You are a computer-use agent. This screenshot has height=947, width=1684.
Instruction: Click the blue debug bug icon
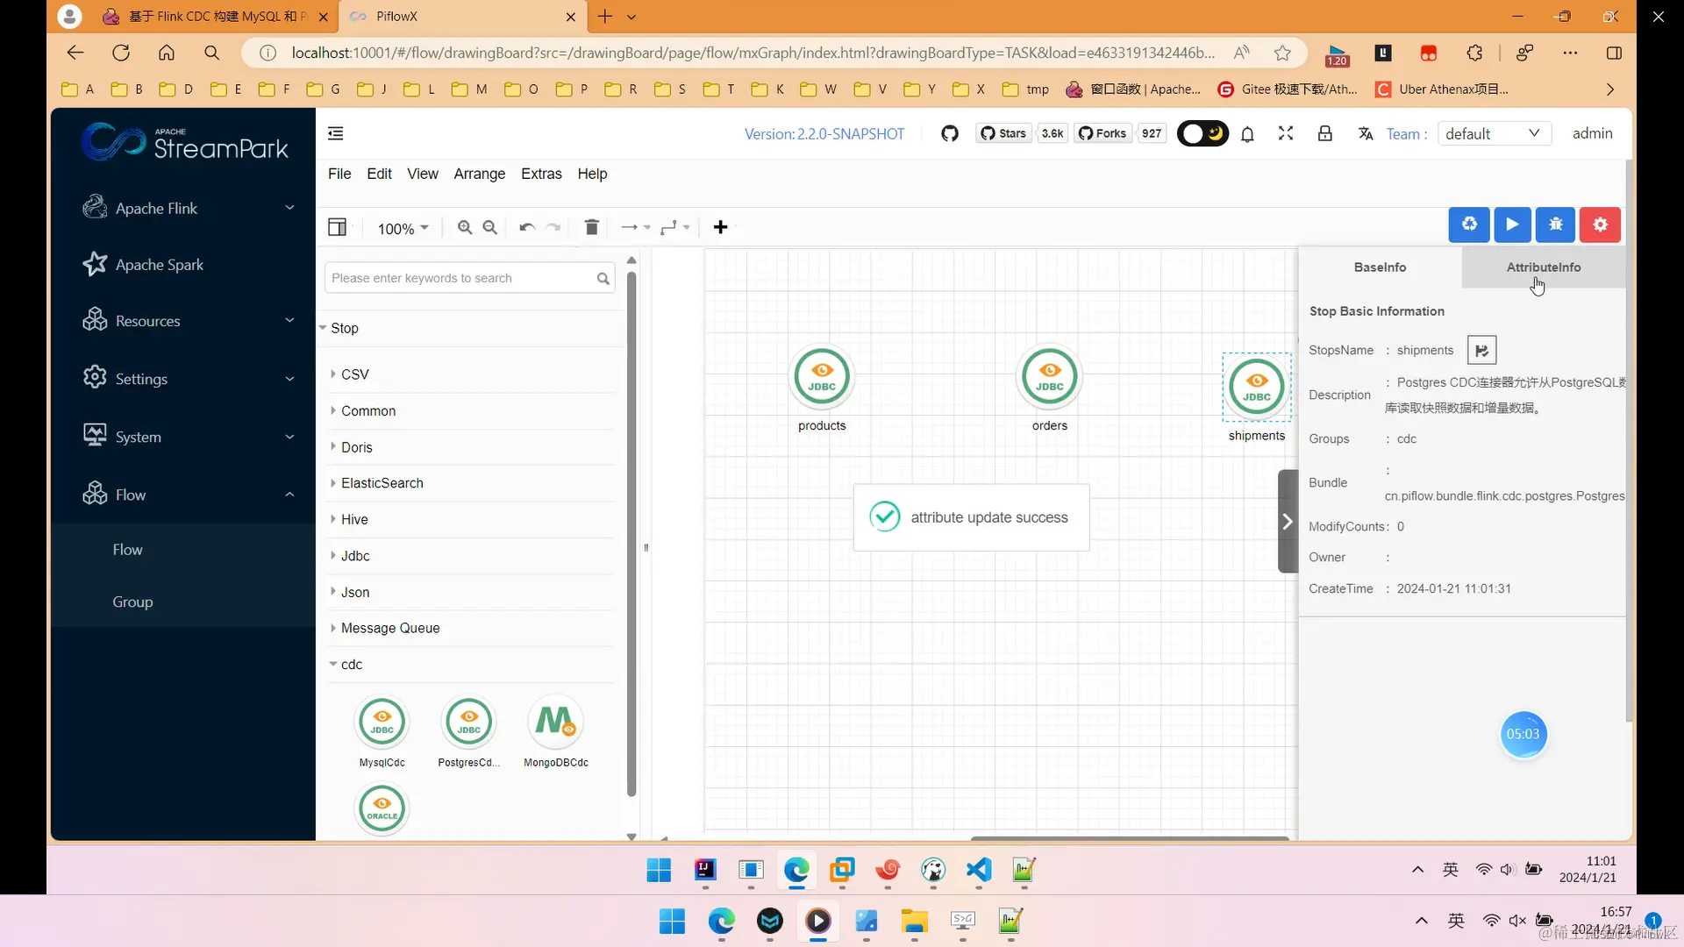pyautogui.click(x=1556, y=224)
